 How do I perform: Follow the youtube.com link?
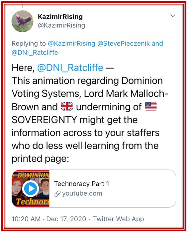tap(82, 193)
